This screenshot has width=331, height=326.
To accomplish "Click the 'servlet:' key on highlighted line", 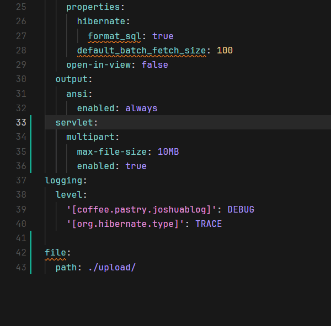I will click(77, 123).
